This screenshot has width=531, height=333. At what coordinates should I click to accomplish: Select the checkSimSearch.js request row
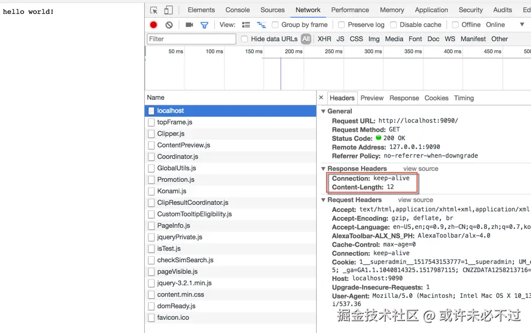click(230, 260)
